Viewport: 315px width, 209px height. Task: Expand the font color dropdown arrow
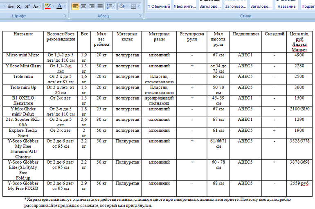click(65, 7)
